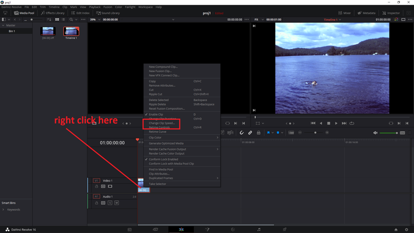The image size is (414, 233).
Task: Lock the Audio 1 track
Action: click(x=96, y=203)
